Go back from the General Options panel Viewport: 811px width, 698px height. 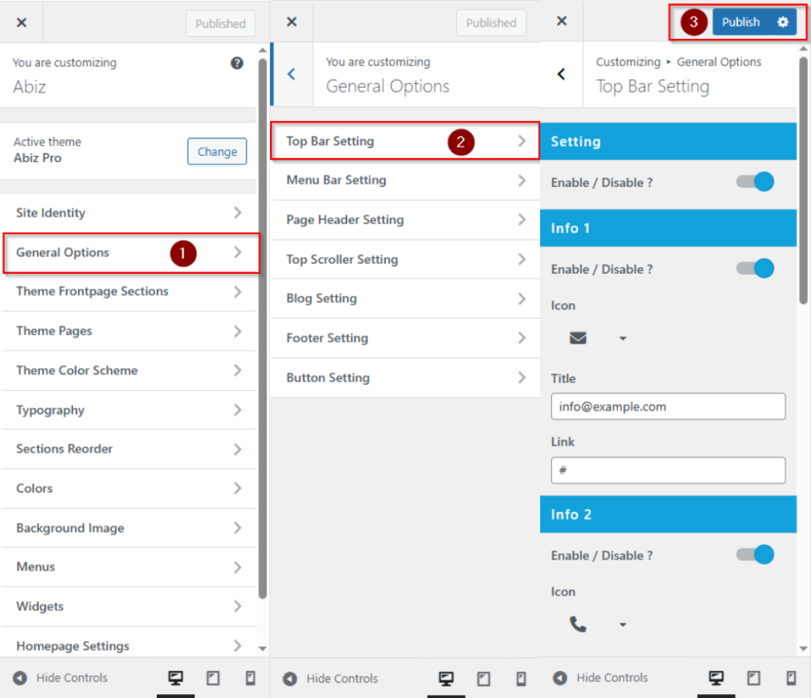click(x=291, y=74)
